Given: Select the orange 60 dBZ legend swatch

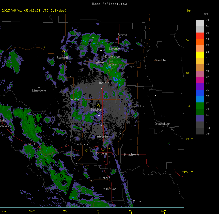Looking at the screenshot, I should [x=200, y=42].
